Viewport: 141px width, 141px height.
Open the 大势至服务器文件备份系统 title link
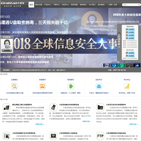(x=116, y=133)
